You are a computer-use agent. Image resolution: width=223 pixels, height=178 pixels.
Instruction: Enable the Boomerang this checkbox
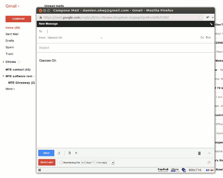[x=61, y=162]
